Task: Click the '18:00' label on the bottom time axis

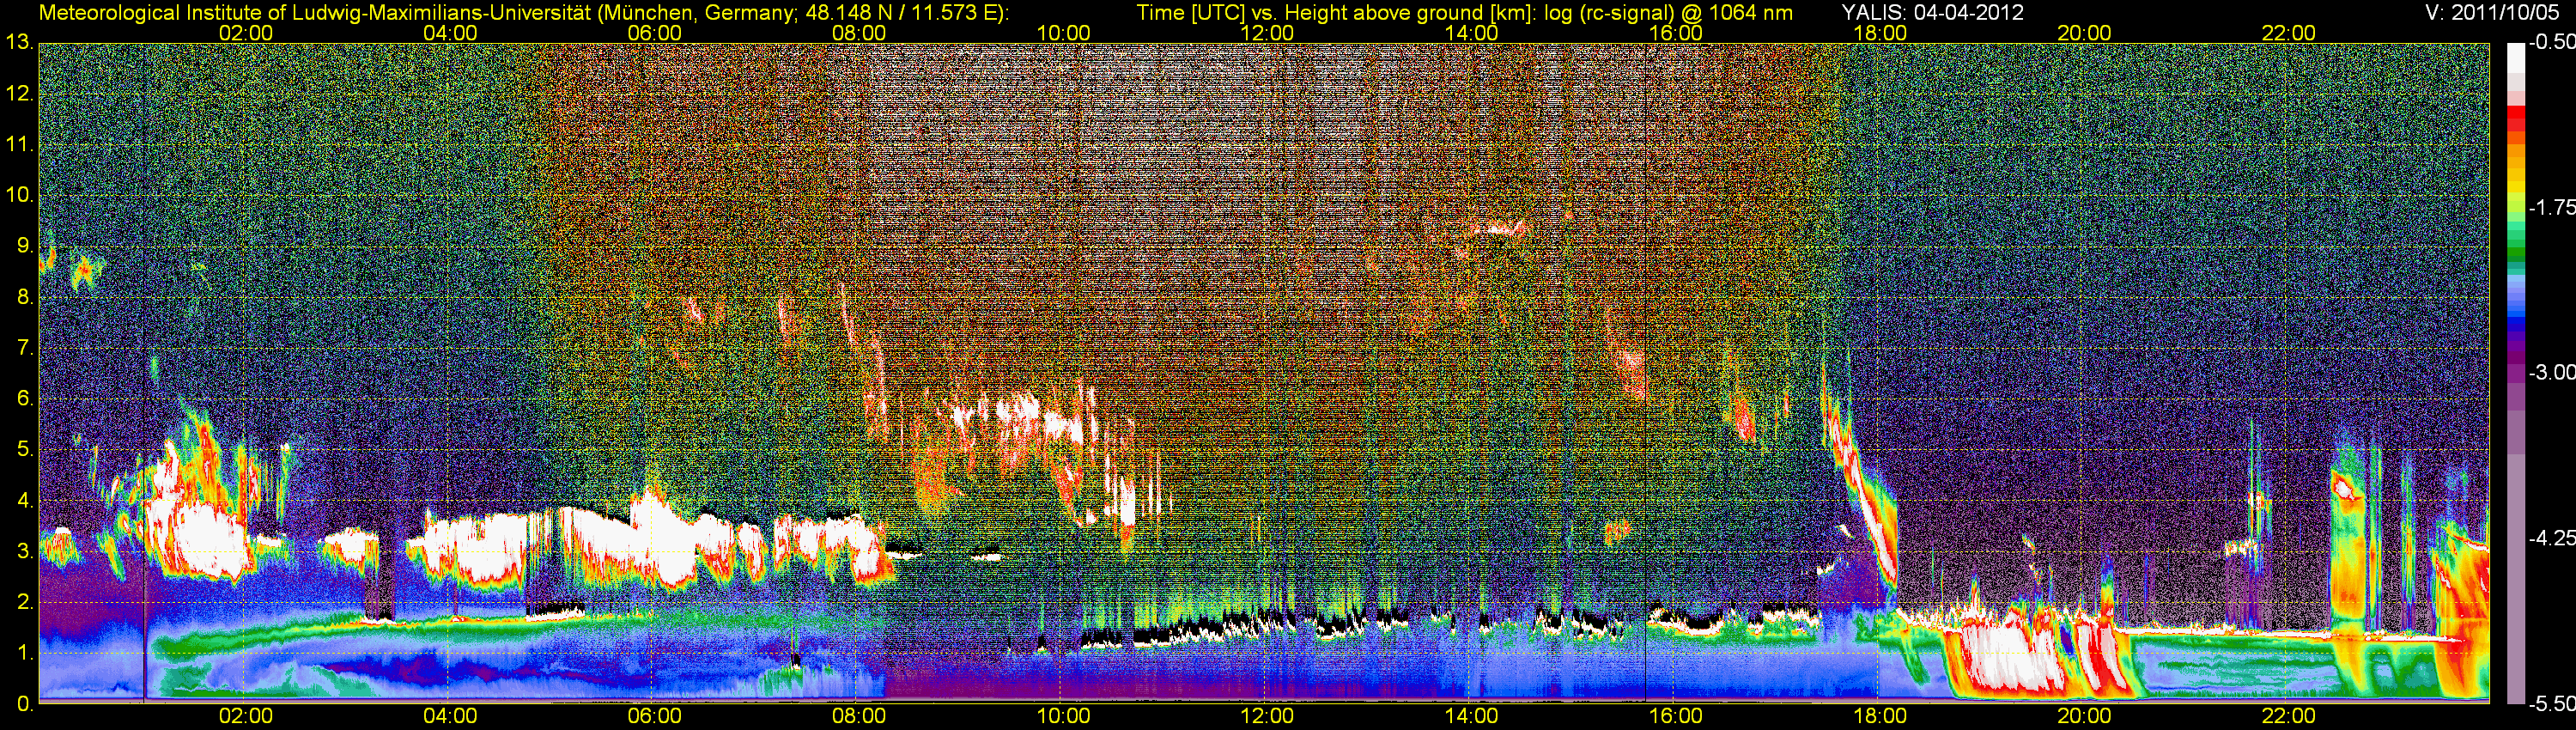Action: pyautogui.click(x=1880, y=716)
